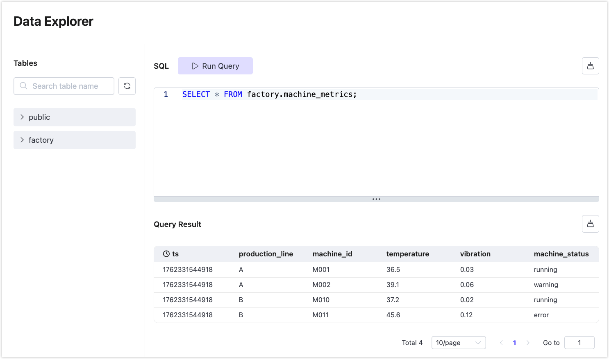
Task: Click the clear SQL editor icon
Action: pos(590,66)
